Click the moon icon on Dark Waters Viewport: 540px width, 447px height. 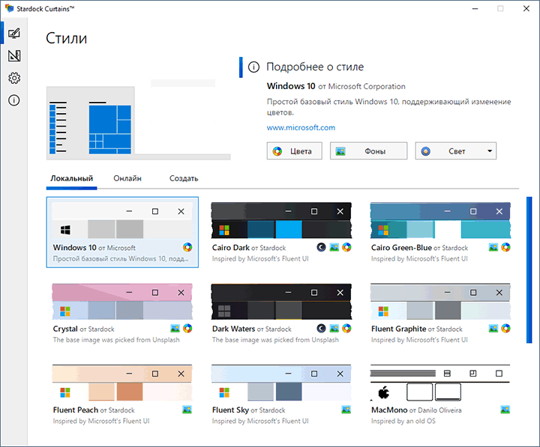[x=321, y=329]
